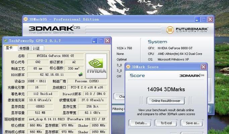Click the 330 mm² die size field
Viewport: 229px width, 134px height.
point(74,68)
